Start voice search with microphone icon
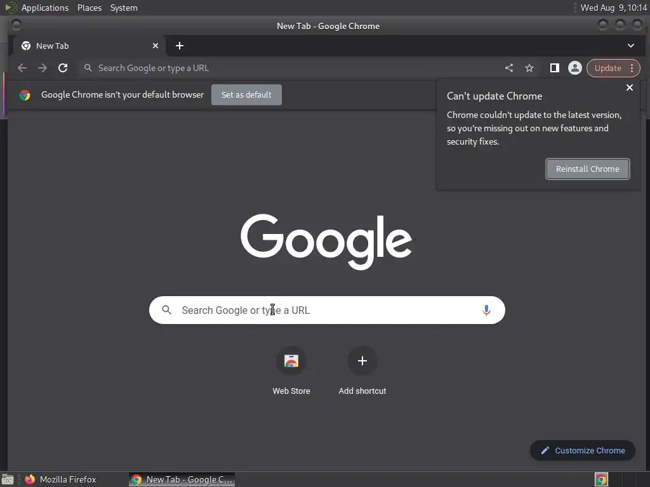Screen dimensions: 650x487 (x=486, y=310)
